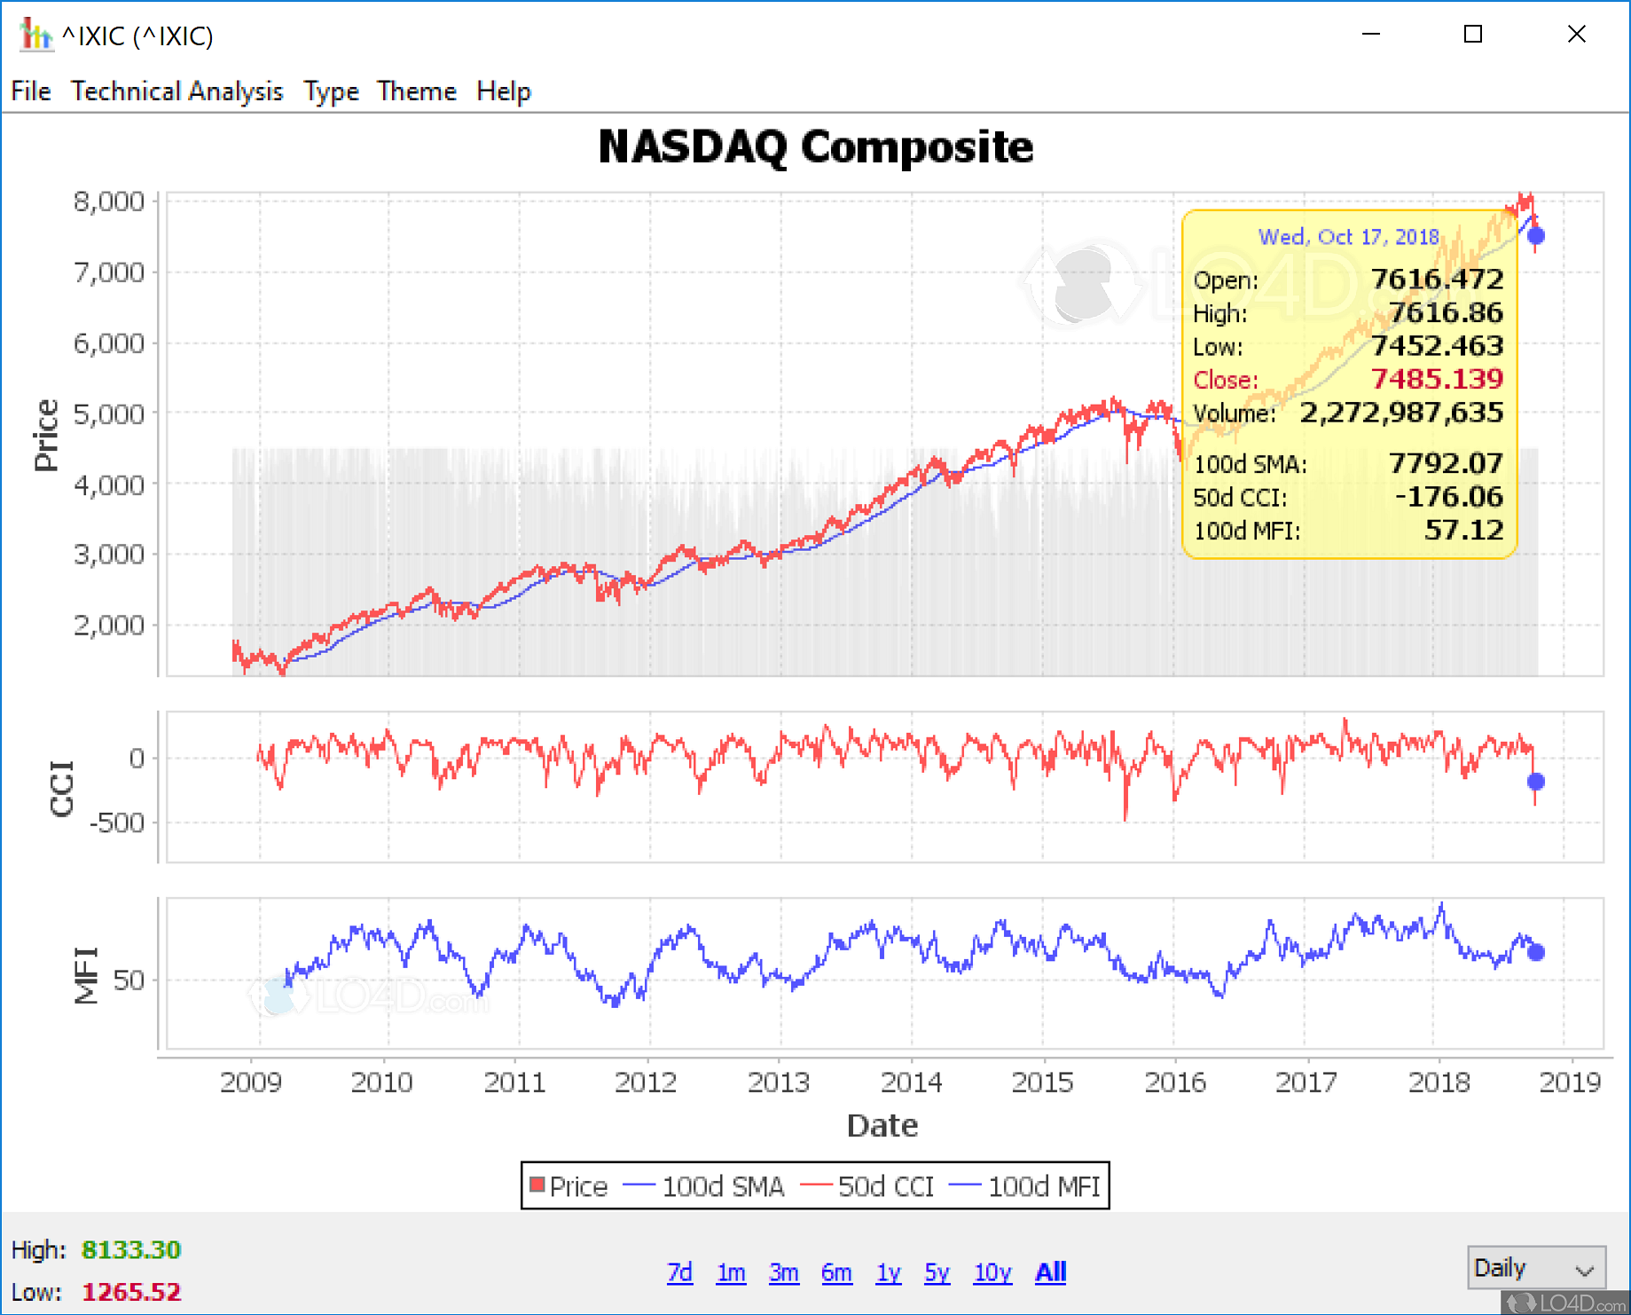Select the All time range link
The image size is (1631, 1315).
point(1051,1272)
